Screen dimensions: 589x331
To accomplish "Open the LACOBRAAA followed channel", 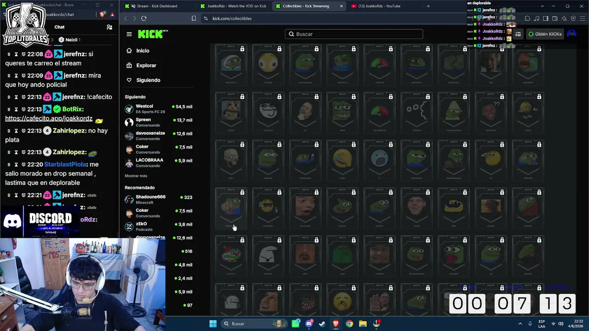I will click(x=159, y=163).
